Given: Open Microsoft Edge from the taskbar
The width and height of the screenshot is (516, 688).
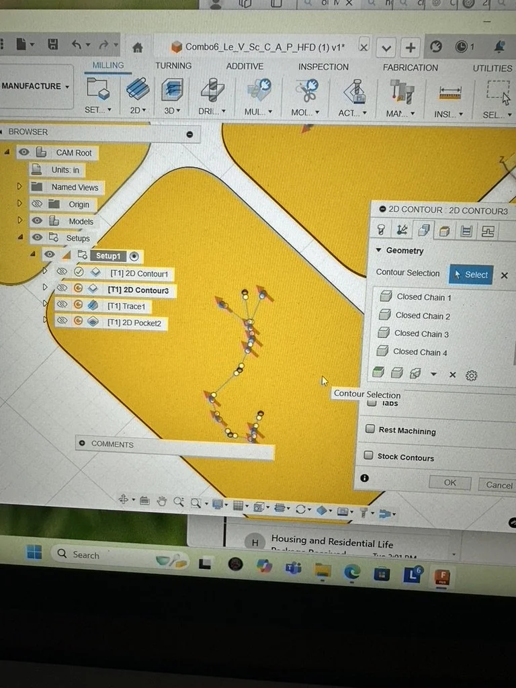Looking at the screenshot, I should [x=351, y=572].
